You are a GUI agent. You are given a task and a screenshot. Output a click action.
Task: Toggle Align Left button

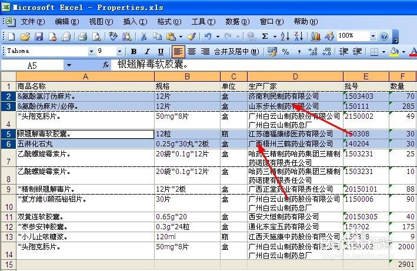178,52
